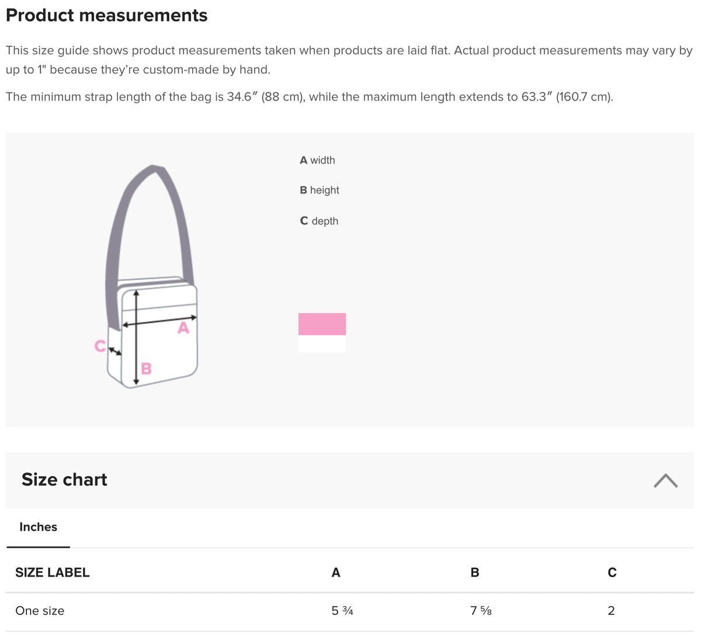Click the letter A width marker on diagram

[183, 328]
